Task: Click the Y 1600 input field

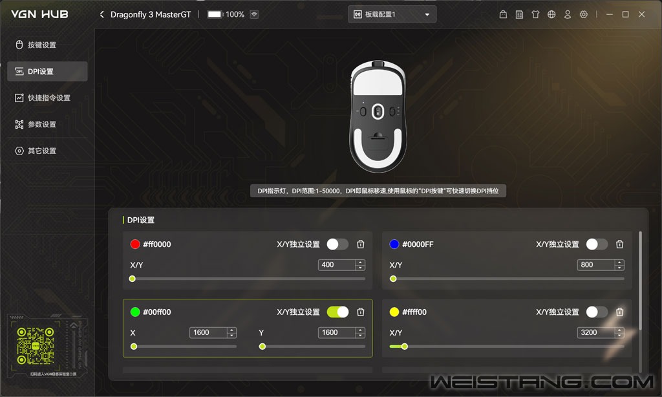Action: 337,332
